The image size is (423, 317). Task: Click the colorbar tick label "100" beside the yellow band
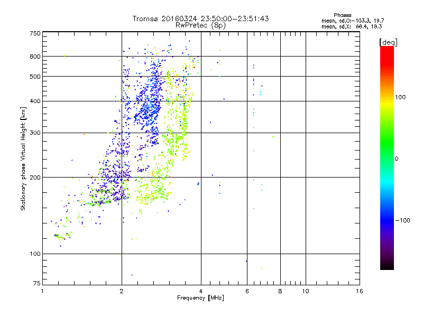click(400, 97)
